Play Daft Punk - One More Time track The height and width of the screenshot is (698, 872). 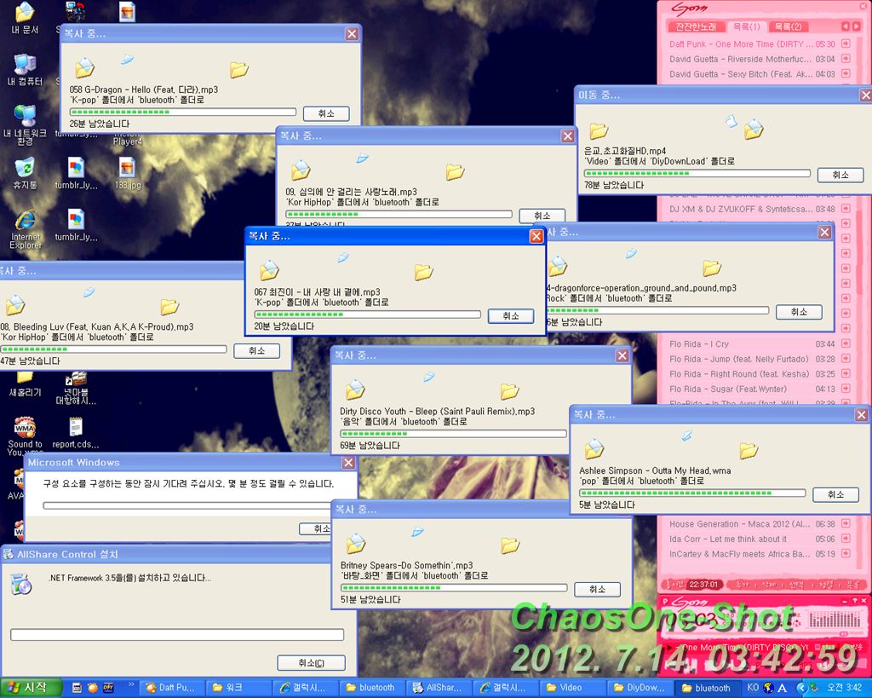pyautogui.click(x=752, y=43)
